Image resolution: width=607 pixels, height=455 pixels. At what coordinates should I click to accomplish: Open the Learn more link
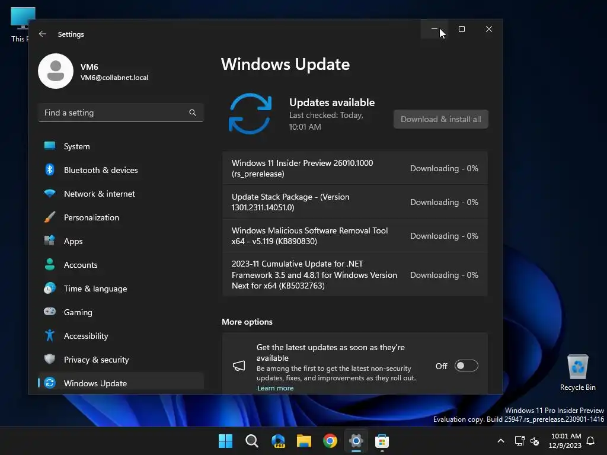pyautogui.click(x=275, y=388)
